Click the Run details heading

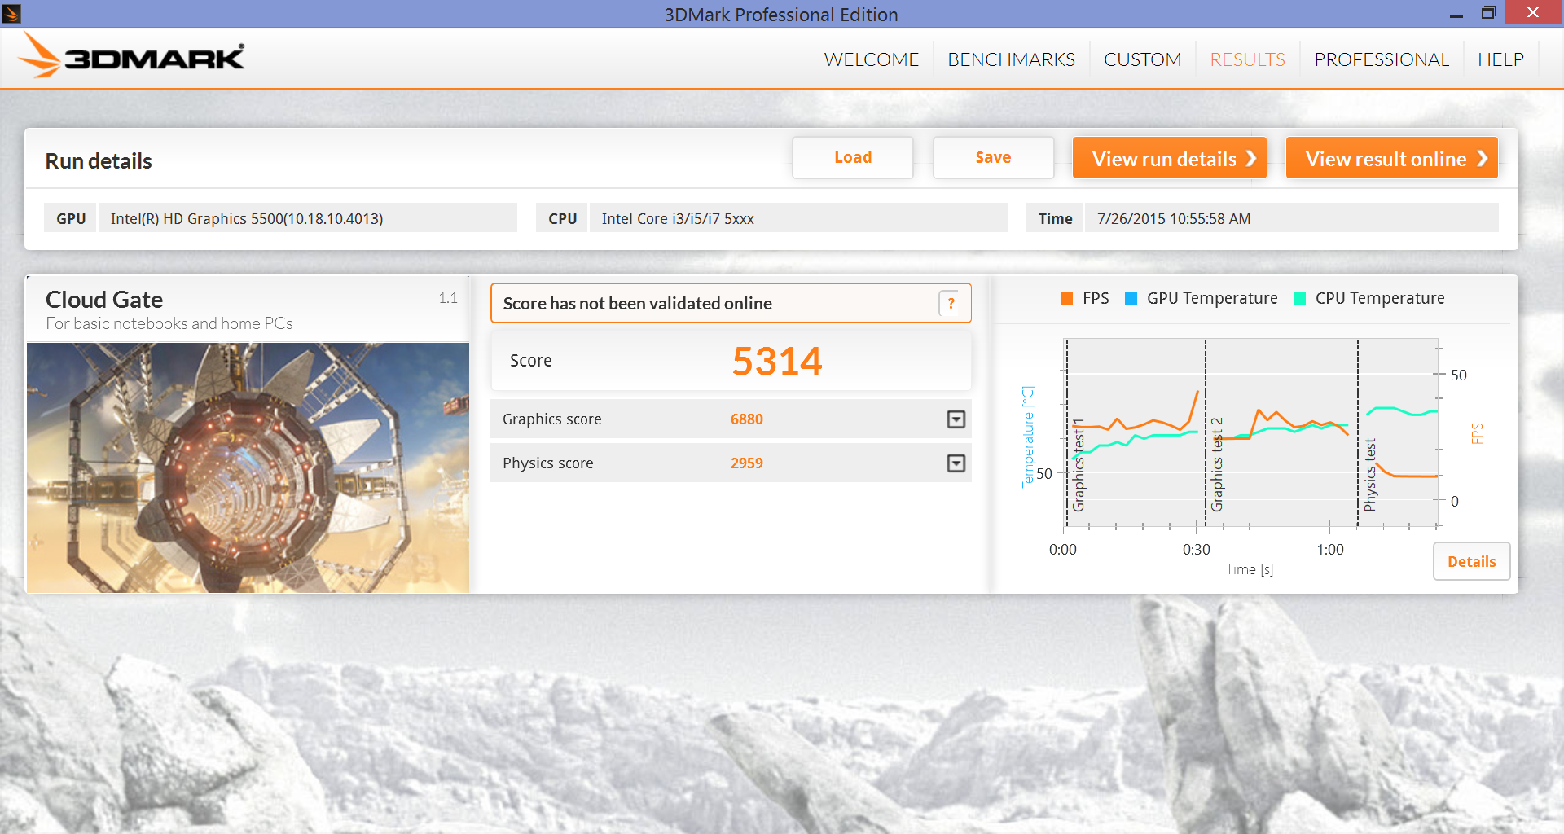(x=99, y=160)
